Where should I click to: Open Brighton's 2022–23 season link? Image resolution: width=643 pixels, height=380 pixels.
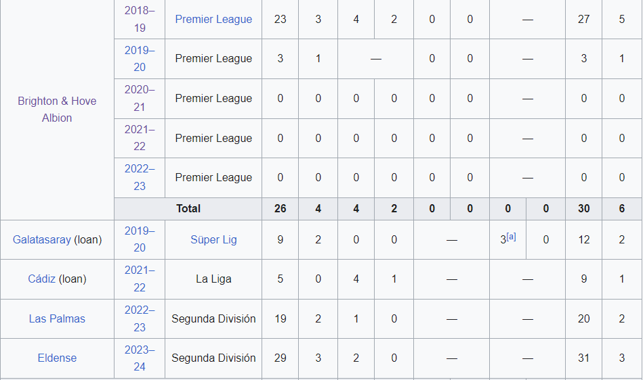(140, 178)
